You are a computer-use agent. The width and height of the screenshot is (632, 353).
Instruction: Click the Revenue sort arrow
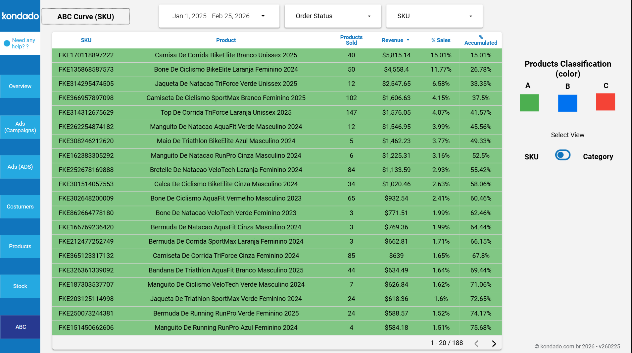408,40
